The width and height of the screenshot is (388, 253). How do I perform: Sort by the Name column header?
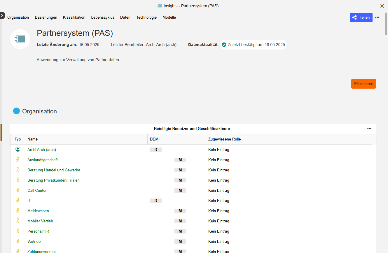tap(33, 139)
